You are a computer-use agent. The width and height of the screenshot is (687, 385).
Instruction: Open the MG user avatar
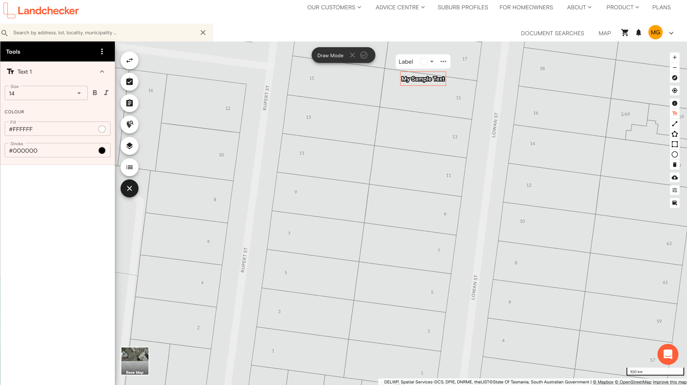point(655,33)
